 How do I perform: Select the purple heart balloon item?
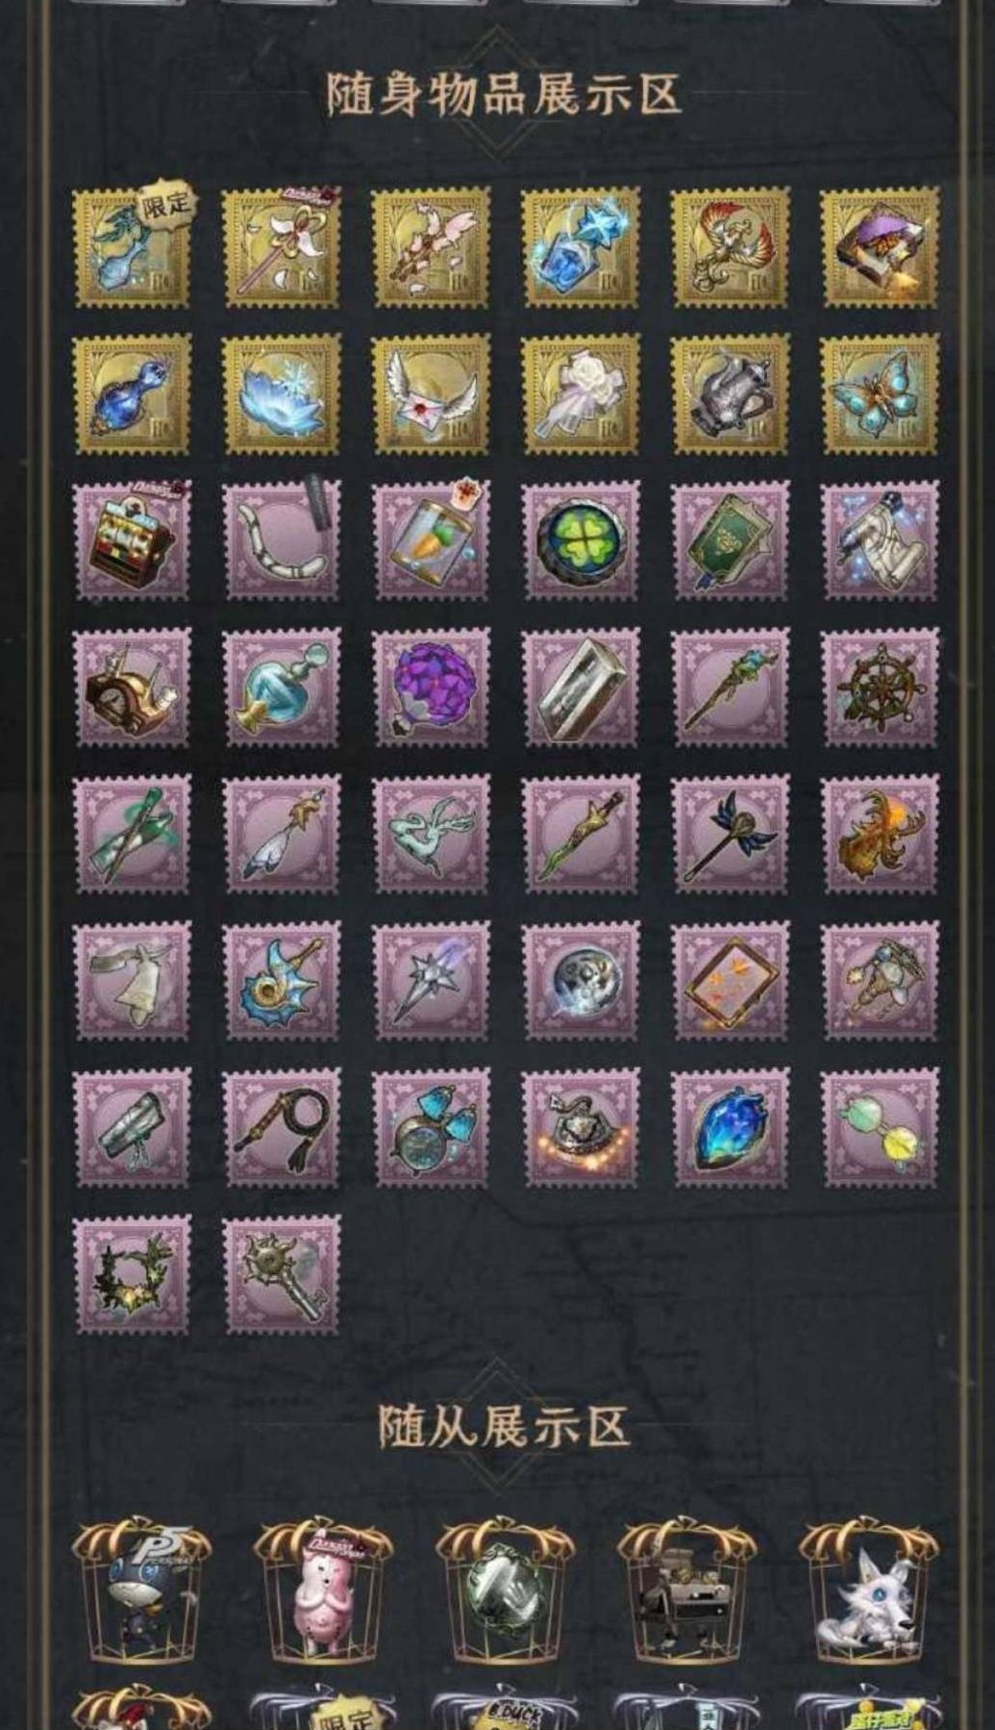pos(431,688)
